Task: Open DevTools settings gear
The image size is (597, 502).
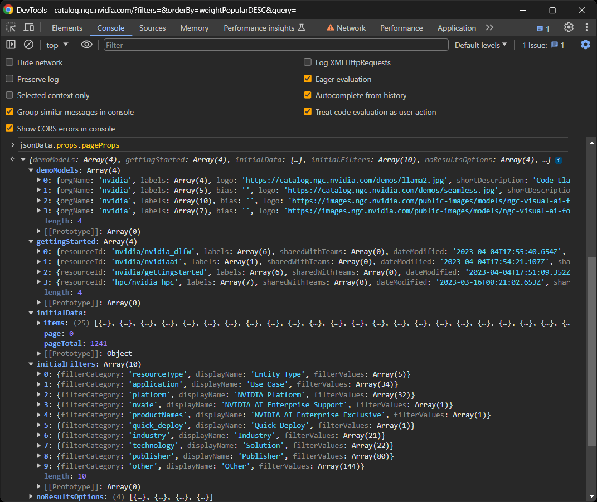Action: [568, 27]
